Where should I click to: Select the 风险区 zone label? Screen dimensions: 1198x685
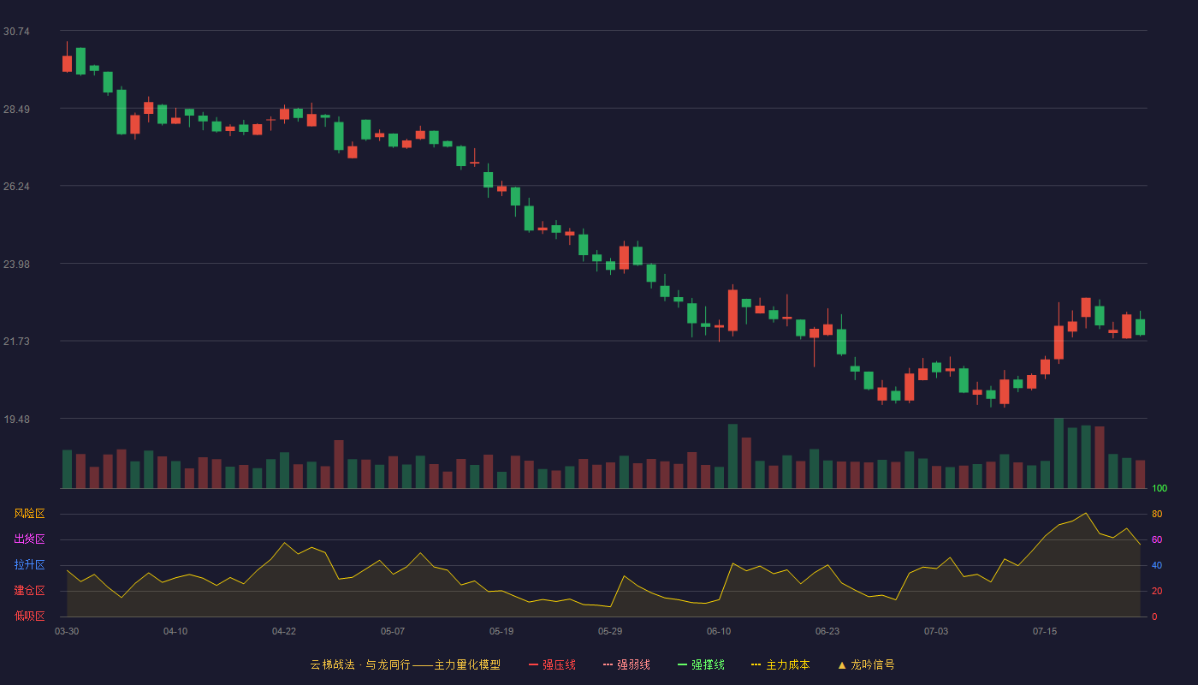point(29,514)
